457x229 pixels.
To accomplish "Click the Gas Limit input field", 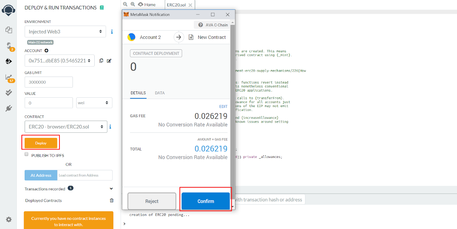I will 49,82.
